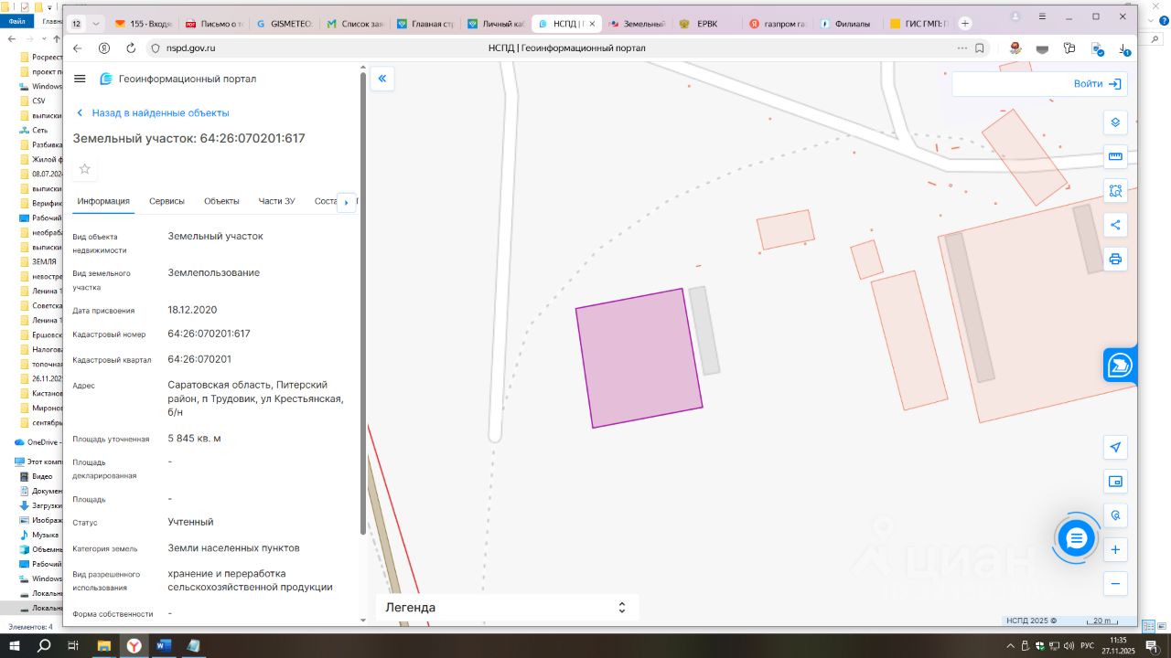Switch to the Информация tab

103,201
